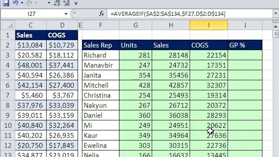Select column G header
279x157 pixels.
point(136,25)
